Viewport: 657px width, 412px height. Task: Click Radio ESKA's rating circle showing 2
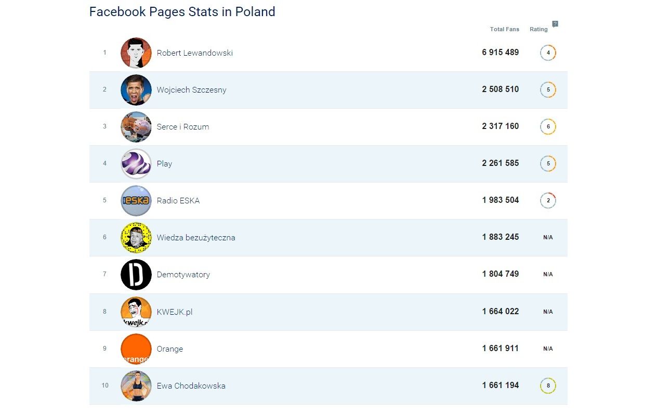coord(548,201)
